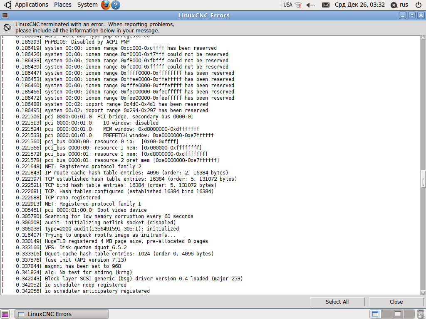Click line 'fuse init (API version 7.13)'
Screen dimensions: 426x319
click(x=86, y=260)
